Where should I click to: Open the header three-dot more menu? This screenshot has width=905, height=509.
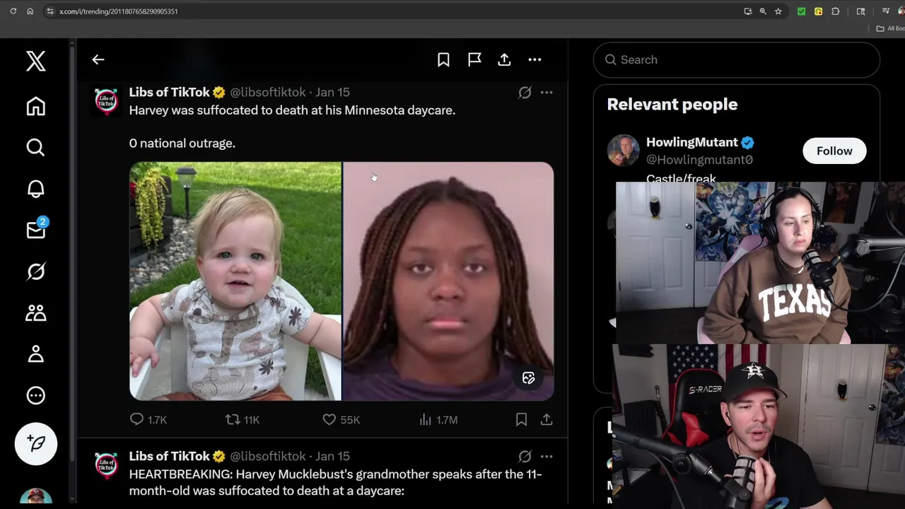(535, 60)
